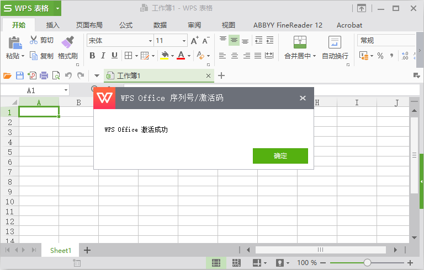
Task: Click the Format Painter brush icon
Action: click(67, 42)
